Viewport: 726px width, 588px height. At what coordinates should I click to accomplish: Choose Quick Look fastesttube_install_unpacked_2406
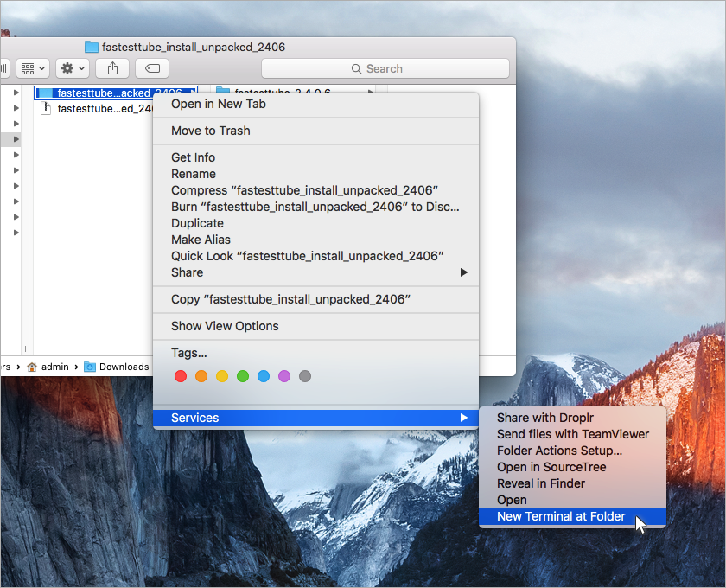[x=315, y=256]
